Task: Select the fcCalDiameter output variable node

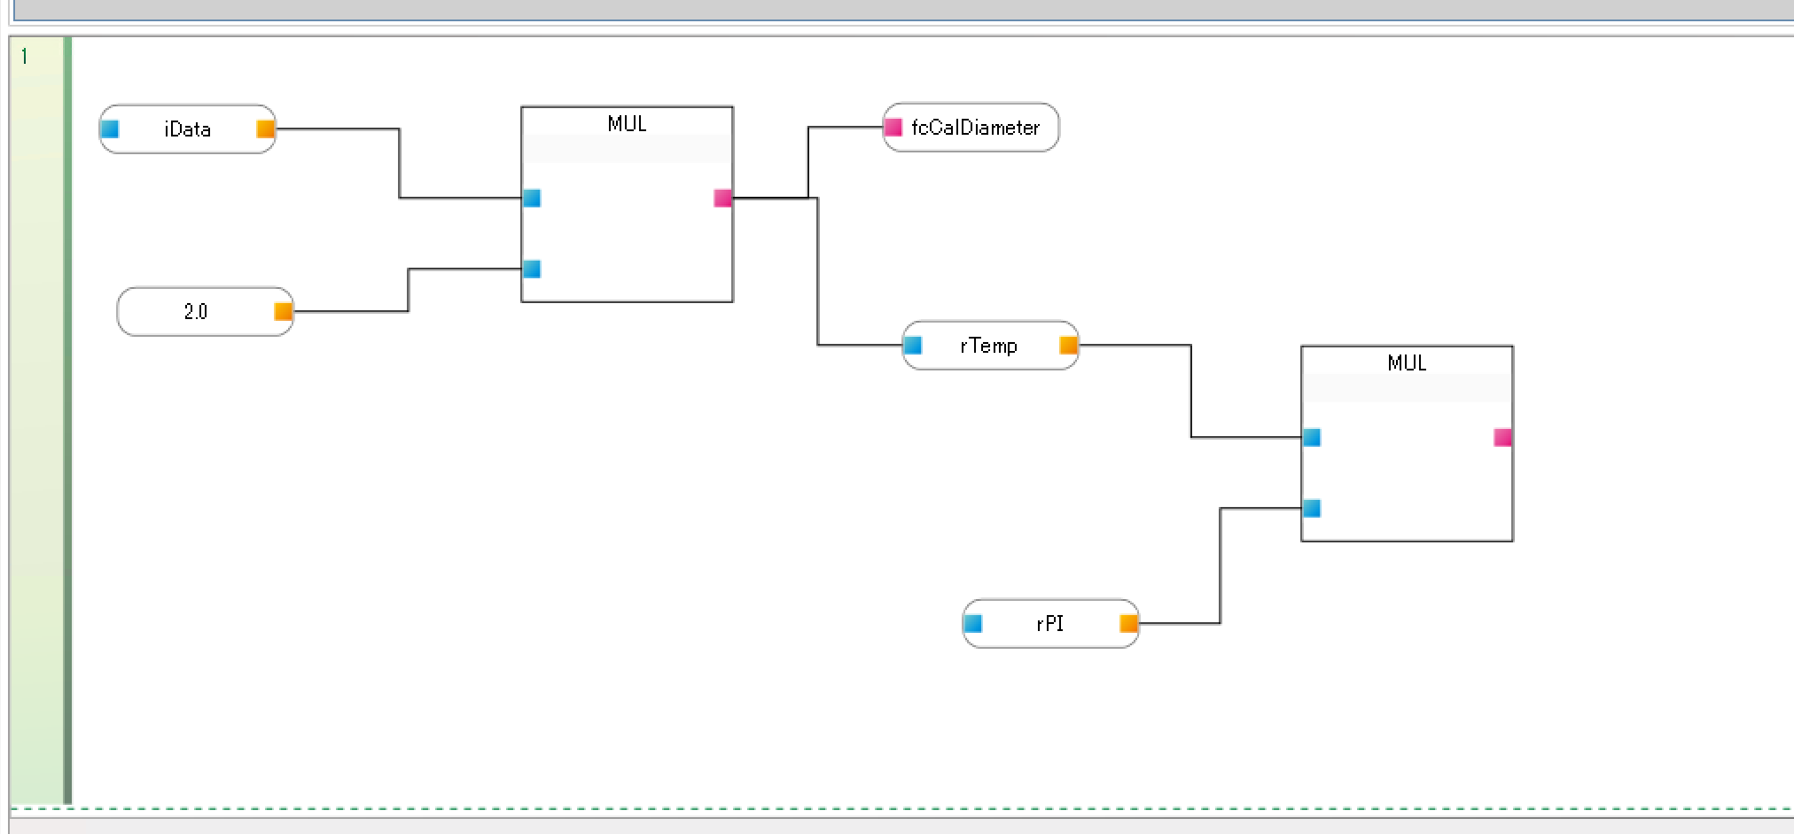Action: (x=975, y=128)
